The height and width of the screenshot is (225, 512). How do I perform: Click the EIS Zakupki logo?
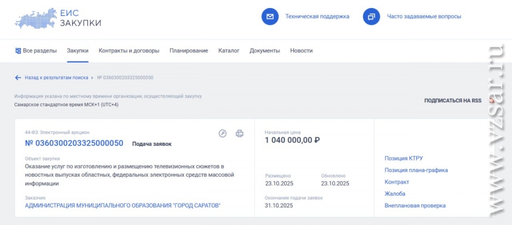(58, 18)
